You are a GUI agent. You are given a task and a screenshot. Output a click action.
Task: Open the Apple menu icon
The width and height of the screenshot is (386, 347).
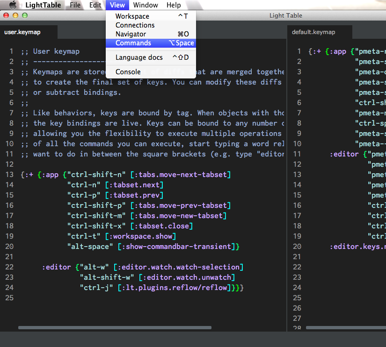tap(13, 5)
